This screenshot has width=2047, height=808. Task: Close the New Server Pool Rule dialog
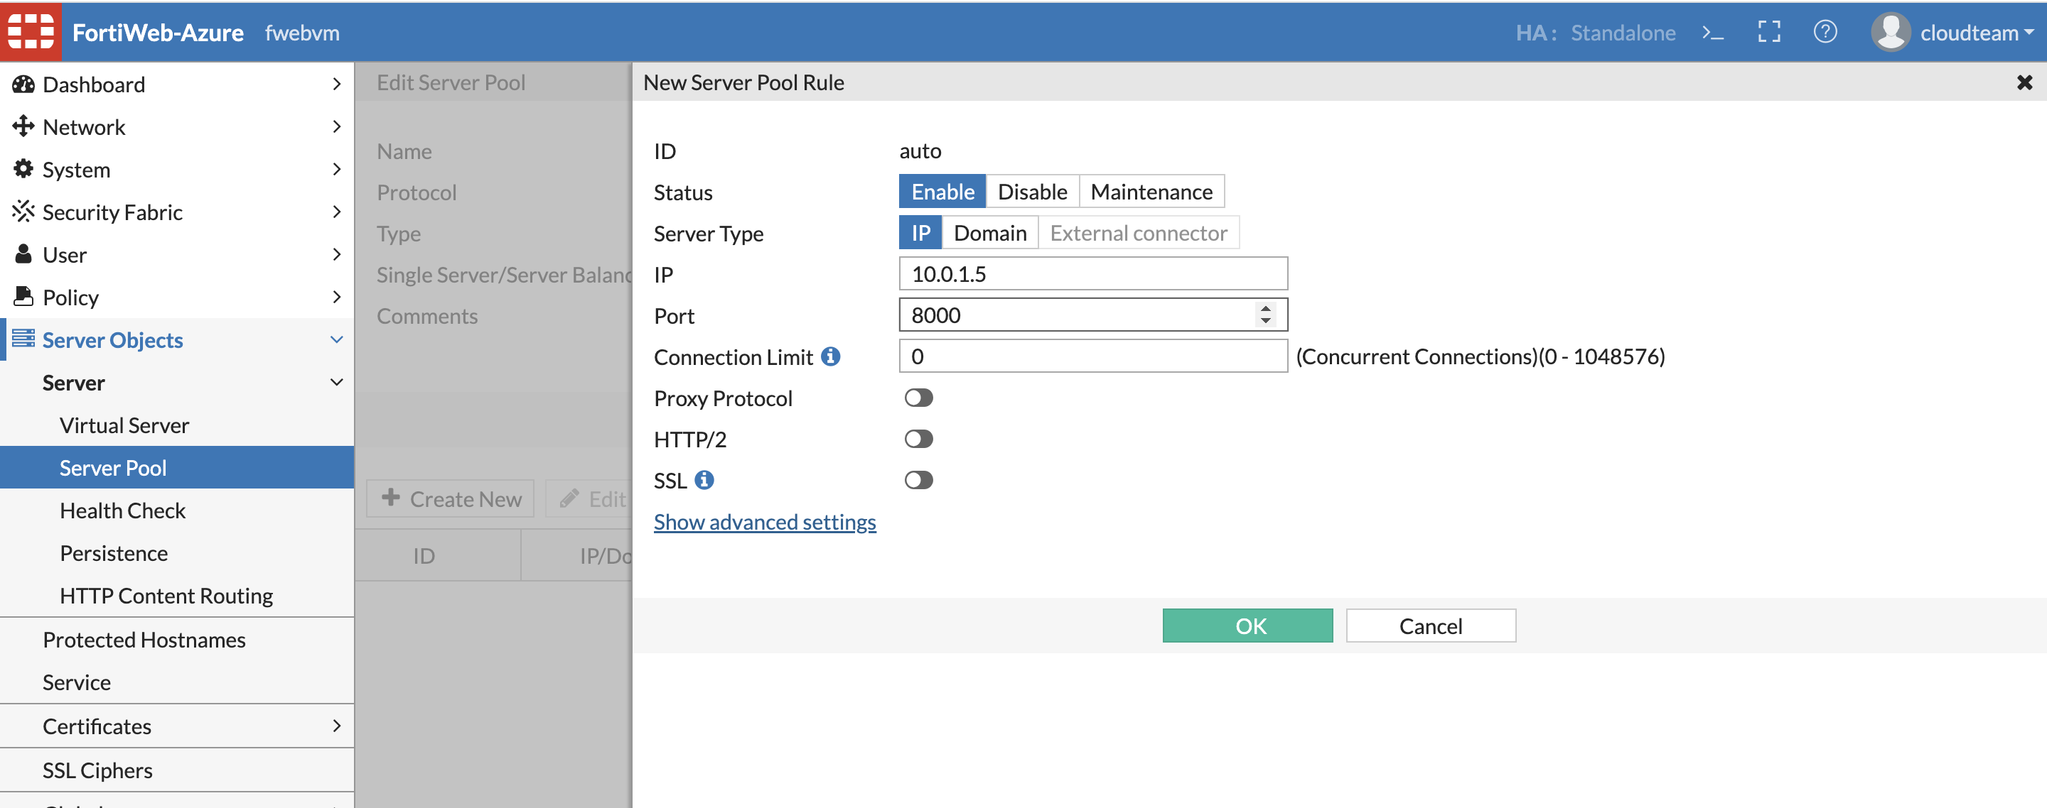point(2024,82)
